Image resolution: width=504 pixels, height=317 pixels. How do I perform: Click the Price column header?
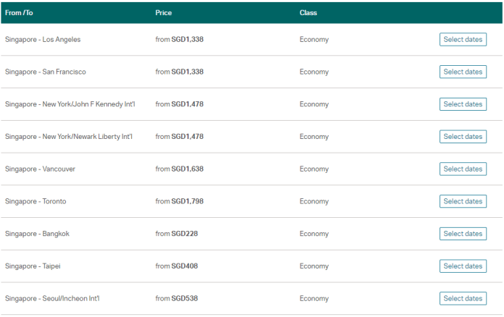point(163,13)
